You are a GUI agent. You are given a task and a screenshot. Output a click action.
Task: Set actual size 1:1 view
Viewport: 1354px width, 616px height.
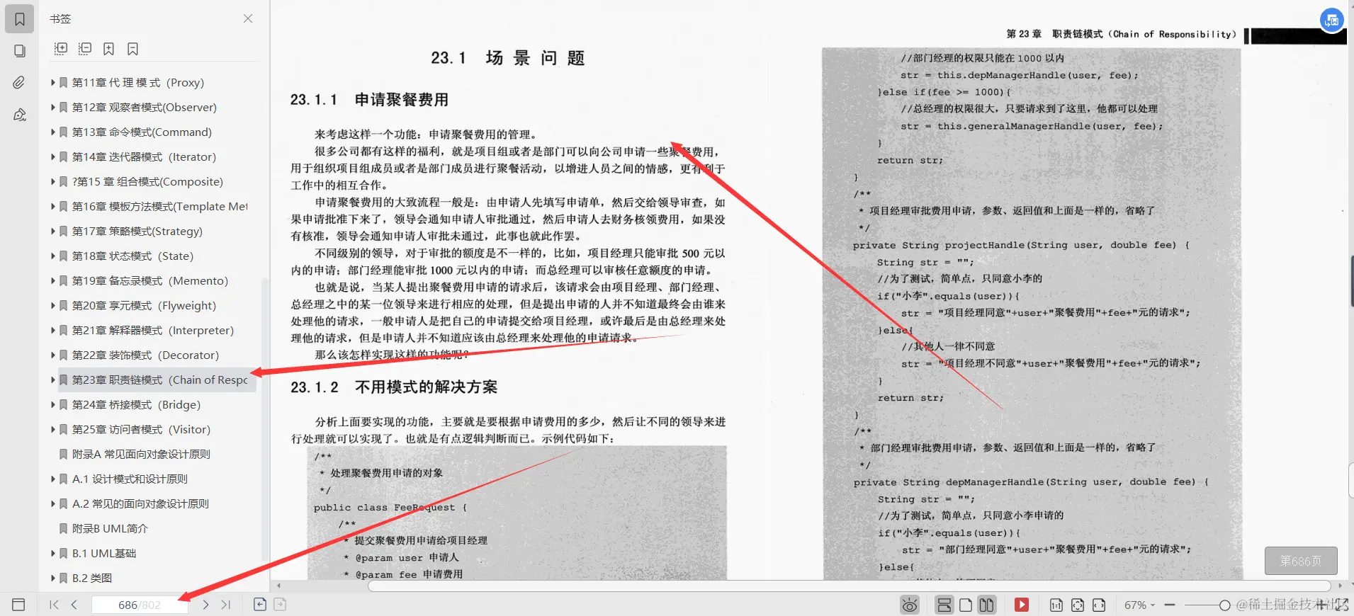1056,605
